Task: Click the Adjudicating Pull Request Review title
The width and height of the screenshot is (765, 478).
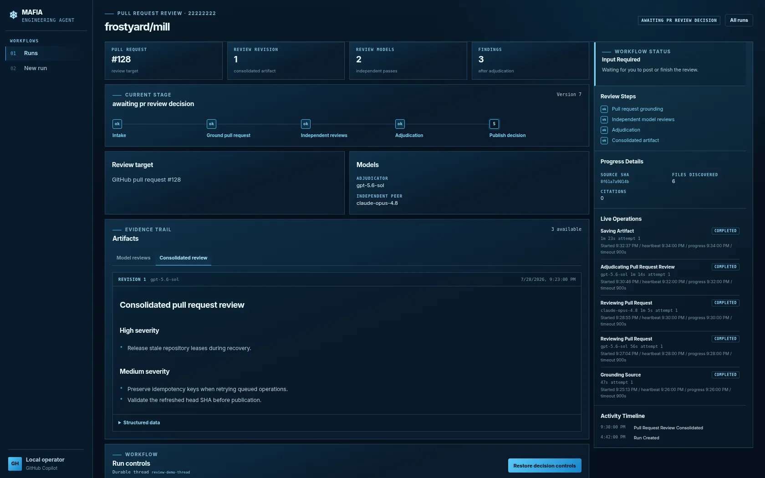Action: (637, 267)
